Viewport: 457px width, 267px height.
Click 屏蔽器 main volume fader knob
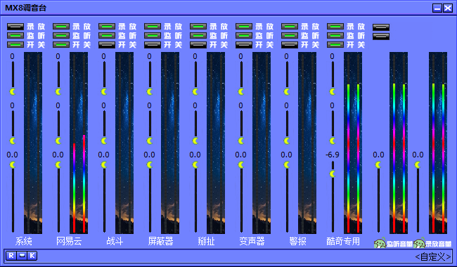150,165
